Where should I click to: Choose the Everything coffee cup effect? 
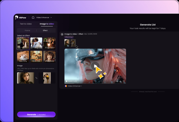[x=23, y=57]
